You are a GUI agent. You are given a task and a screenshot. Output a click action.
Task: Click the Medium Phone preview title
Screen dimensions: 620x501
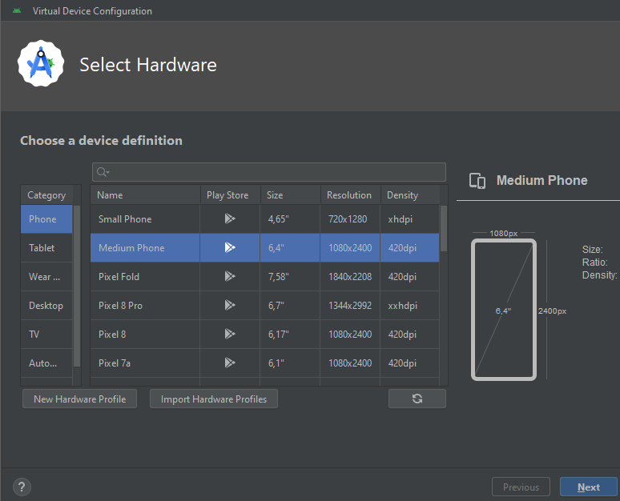[x=541, y=180]
